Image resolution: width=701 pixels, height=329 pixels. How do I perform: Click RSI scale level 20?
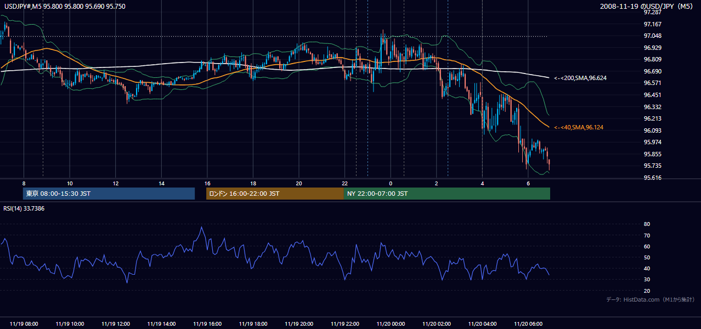click(647, 291)
